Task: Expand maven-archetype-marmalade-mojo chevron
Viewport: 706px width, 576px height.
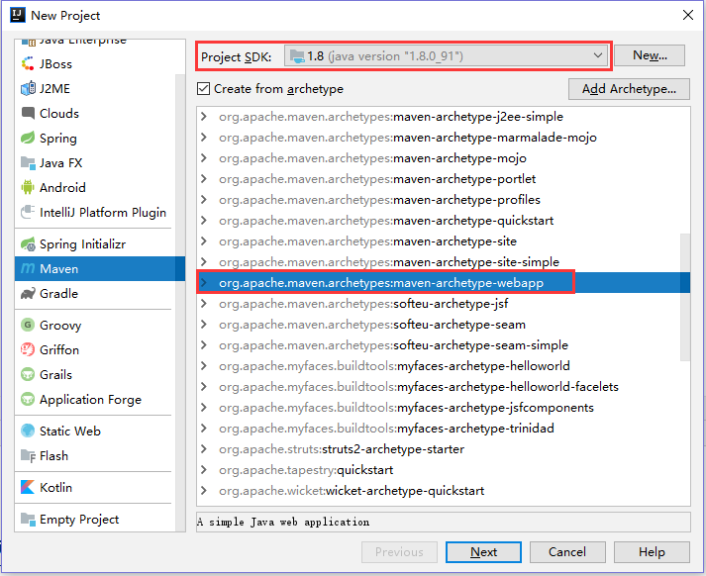Action: coord(204,138)
